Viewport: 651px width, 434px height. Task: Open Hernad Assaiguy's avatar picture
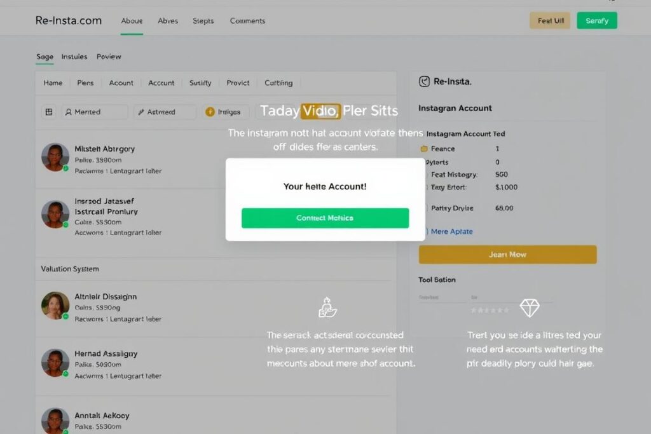point(55,363)
